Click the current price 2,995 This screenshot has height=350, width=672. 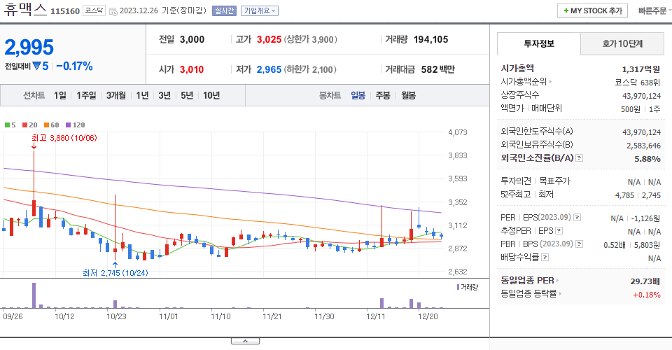[29, 47]
